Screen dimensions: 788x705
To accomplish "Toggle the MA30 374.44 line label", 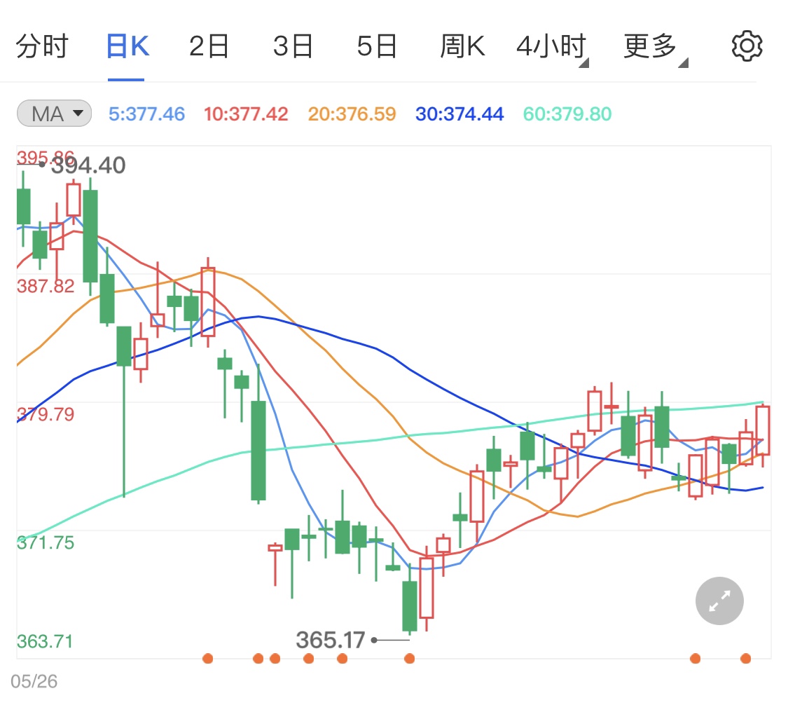I will [459, 114].
